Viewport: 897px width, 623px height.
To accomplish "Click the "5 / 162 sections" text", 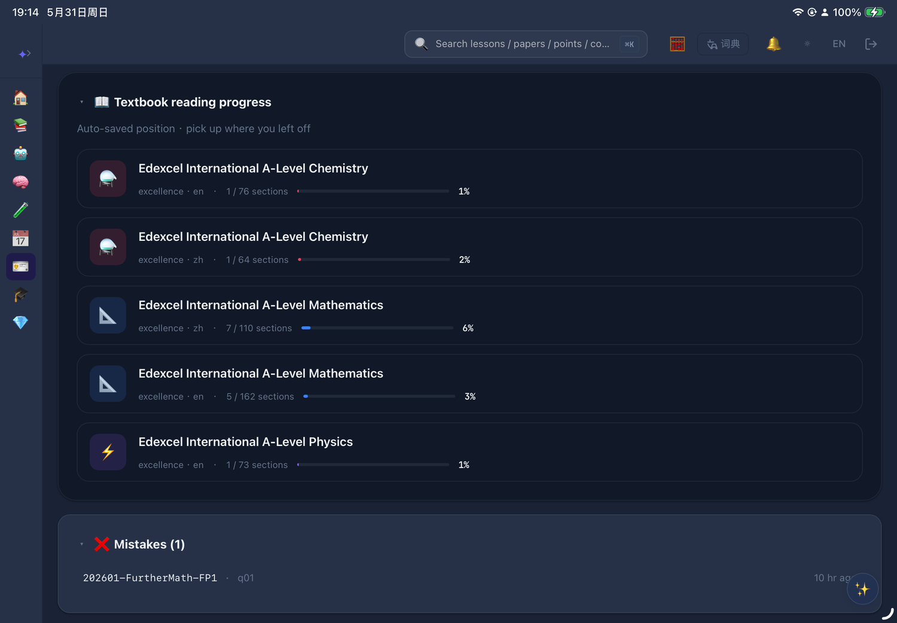I will click(260, 396).
